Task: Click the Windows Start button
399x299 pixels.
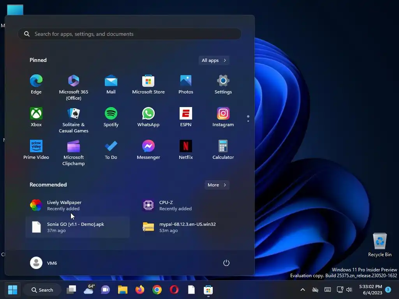Action: 12,290
